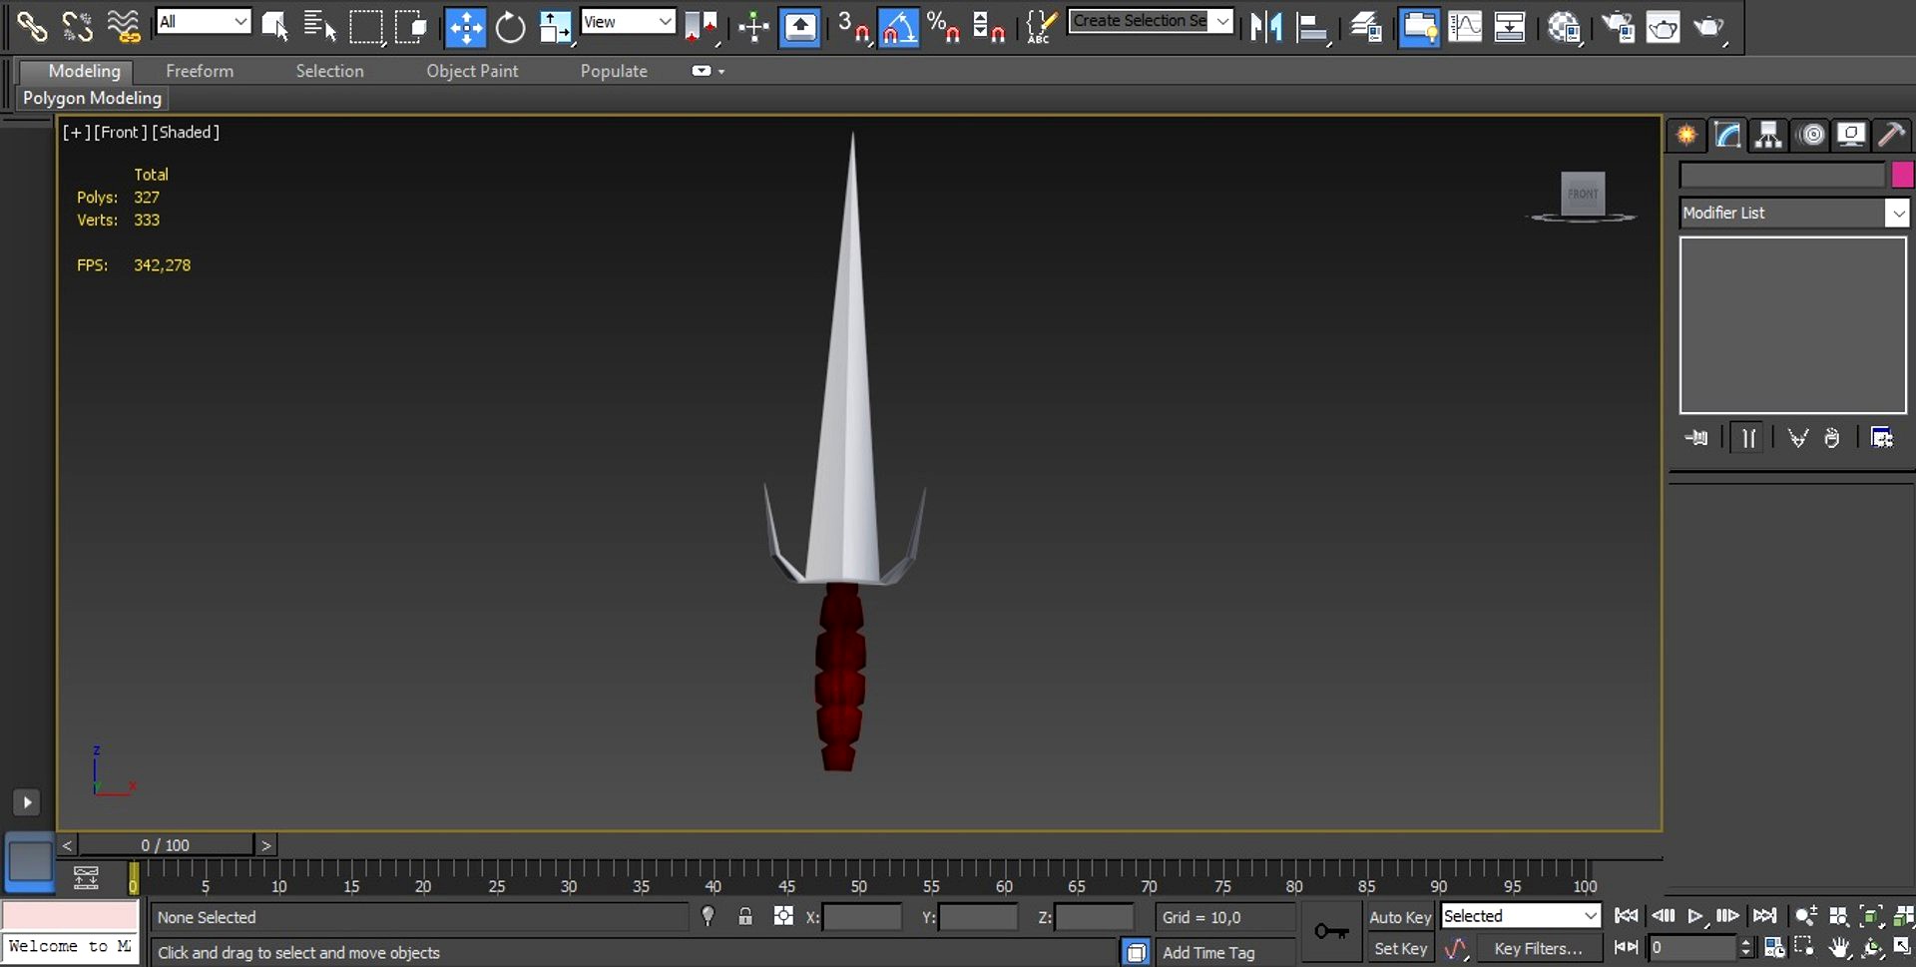Switch to the Populate ribbon tab
Viewport: 1916px width, 967px height.
[614, 71]
